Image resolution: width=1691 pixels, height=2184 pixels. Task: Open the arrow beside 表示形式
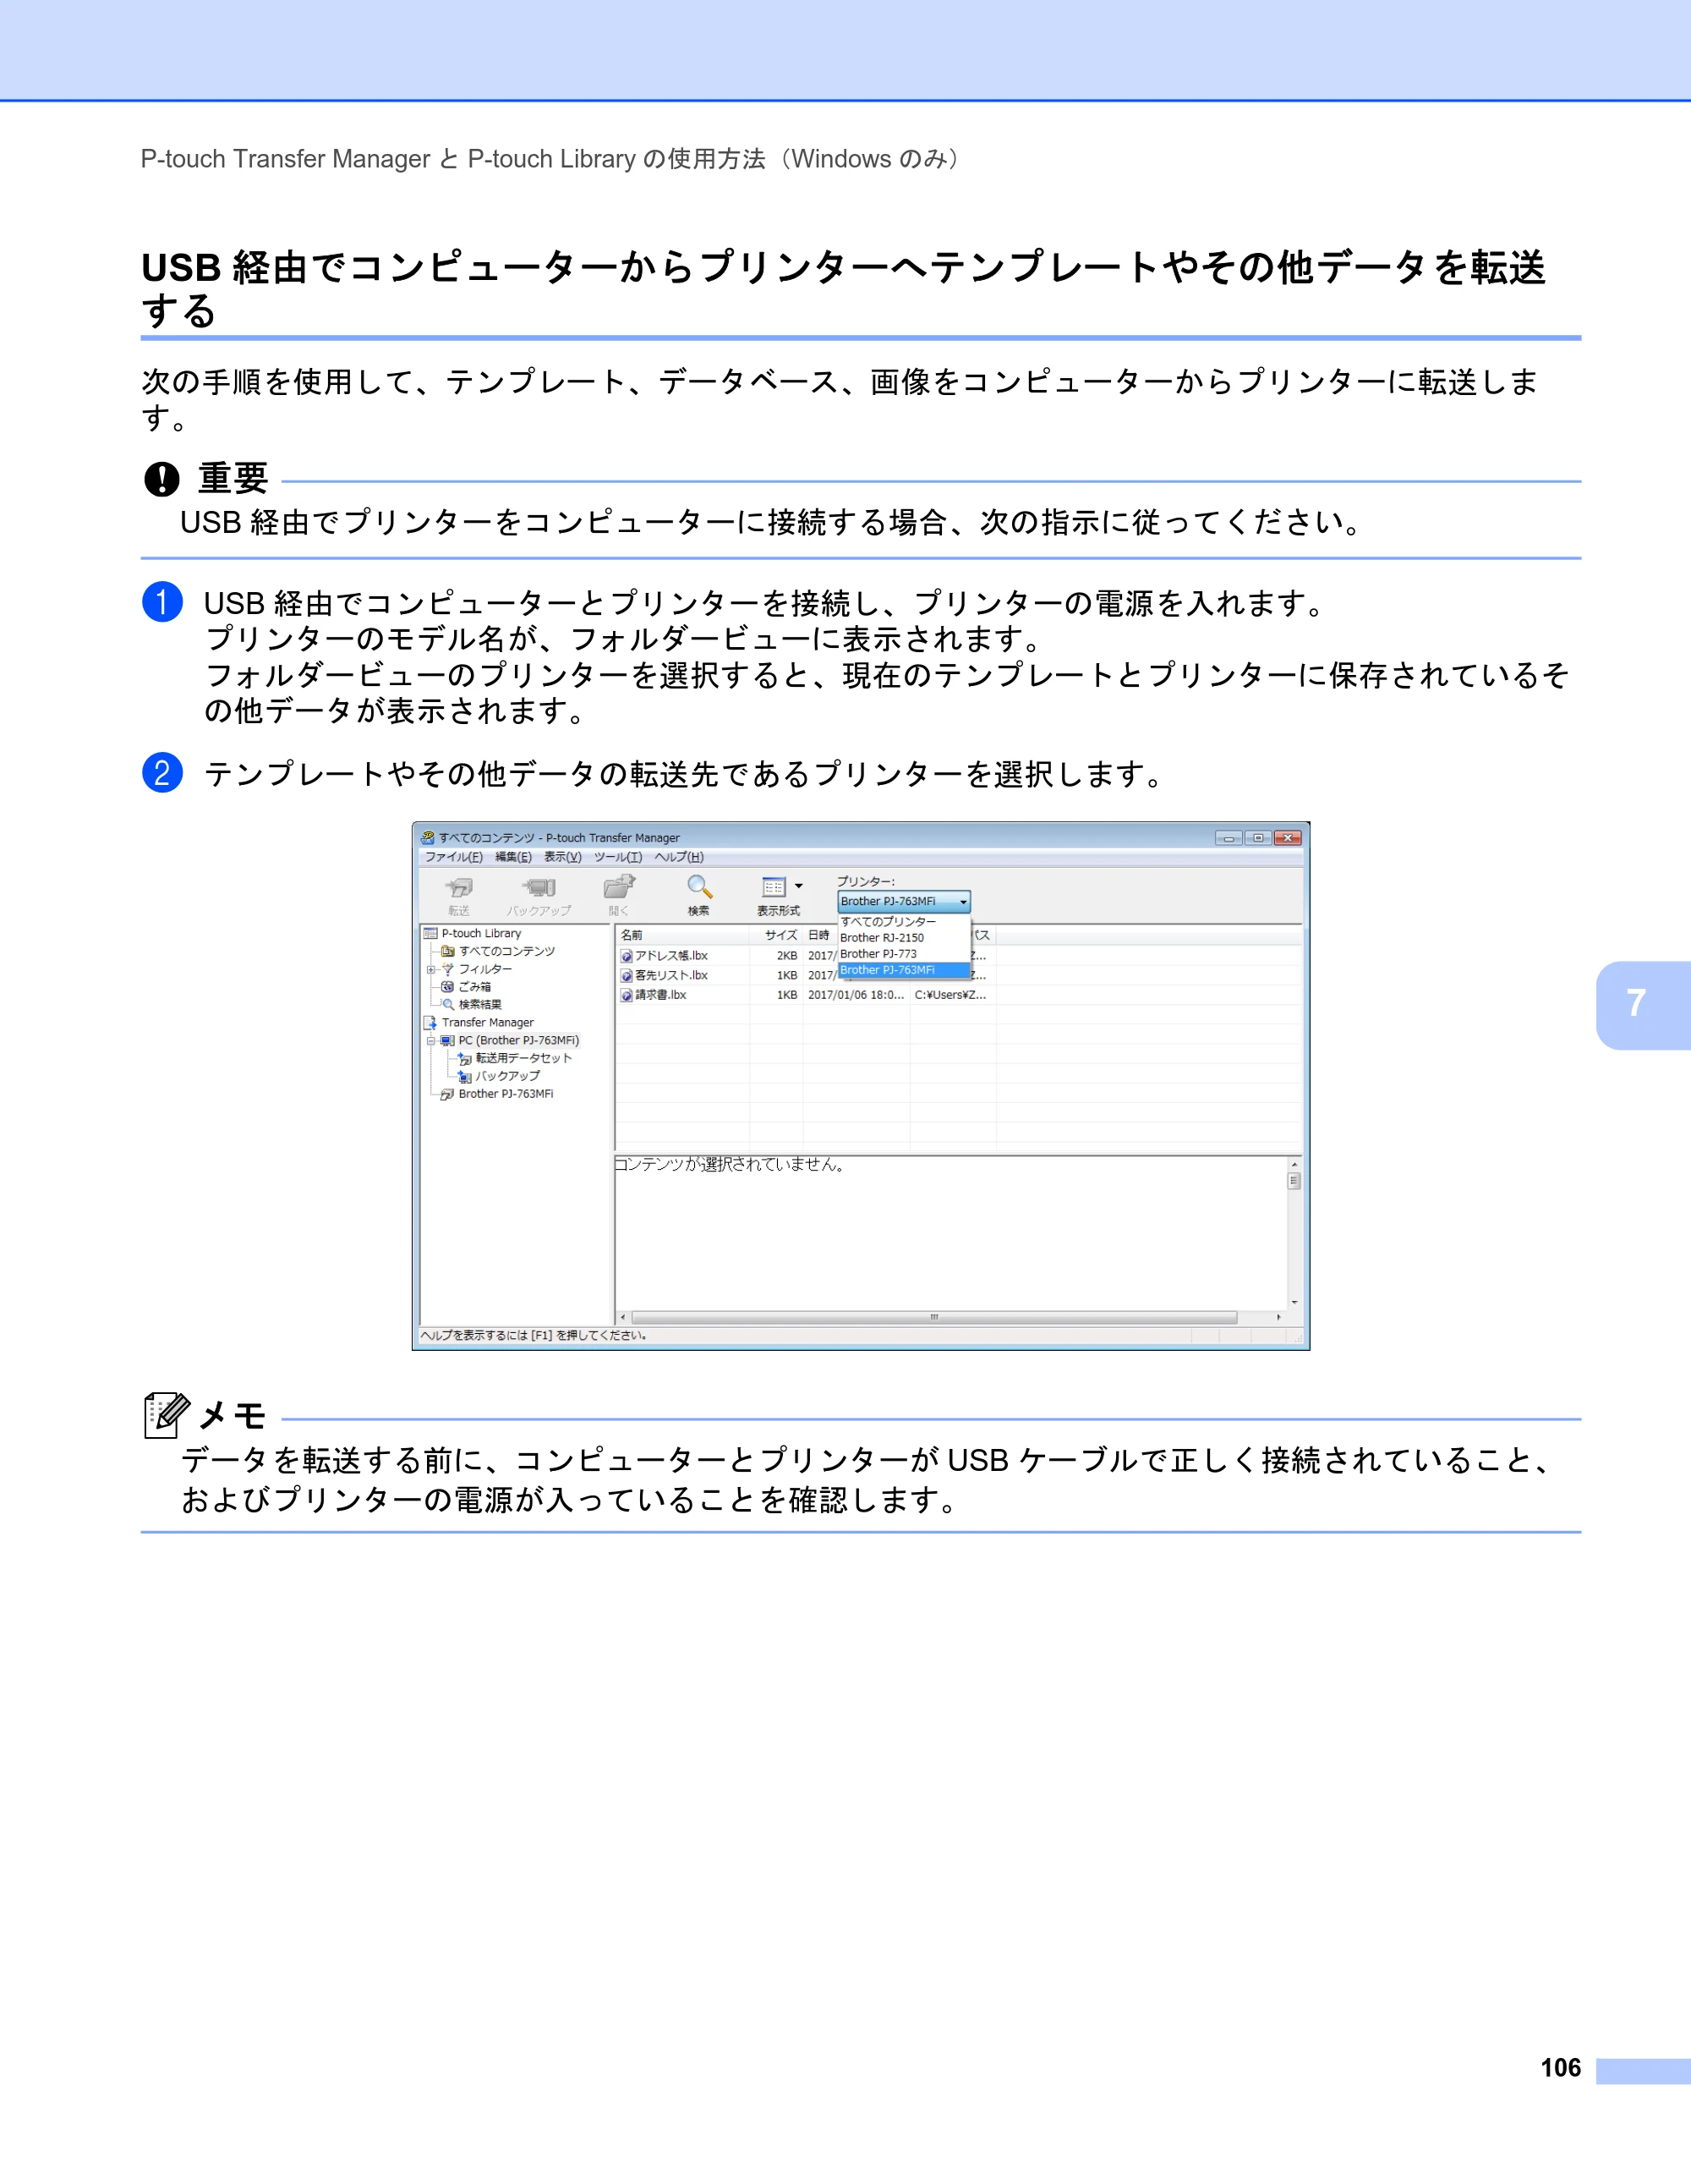coord(798,887)
